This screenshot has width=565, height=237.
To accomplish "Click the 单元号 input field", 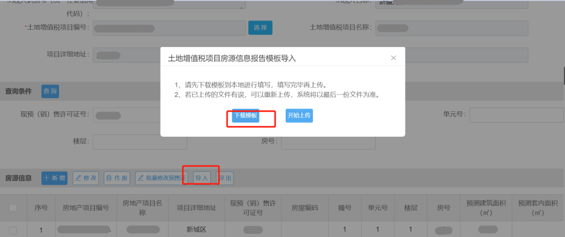I will (516, 115).
